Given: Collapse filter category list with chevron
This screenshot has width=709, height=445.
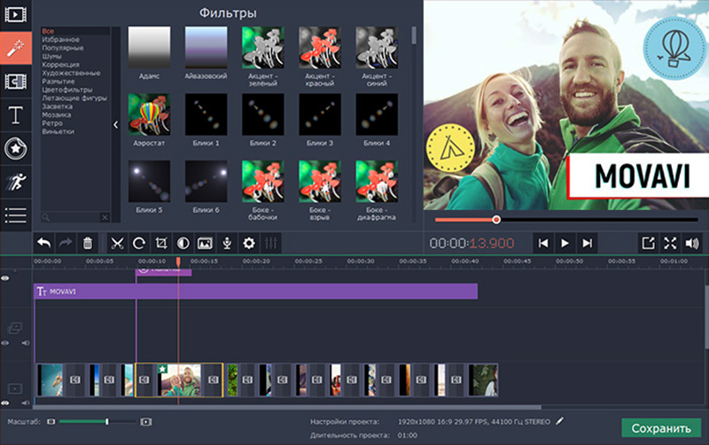Looking at the screenshot, I should (116, 125).
